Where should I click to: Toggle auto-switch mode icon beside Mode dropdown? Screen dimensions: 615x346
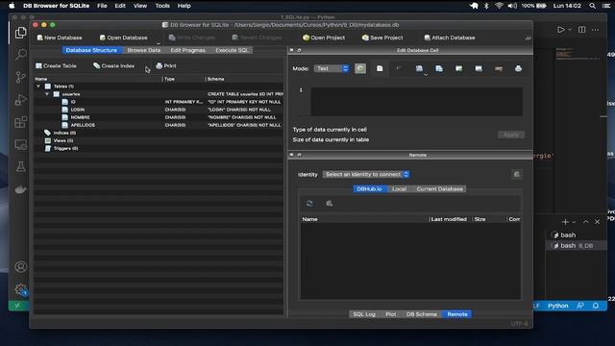coord(360,68)
